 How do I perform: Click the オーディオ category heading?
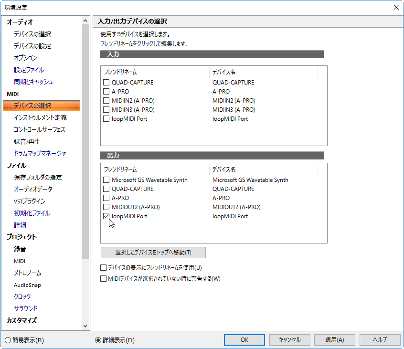coord(20,22)
